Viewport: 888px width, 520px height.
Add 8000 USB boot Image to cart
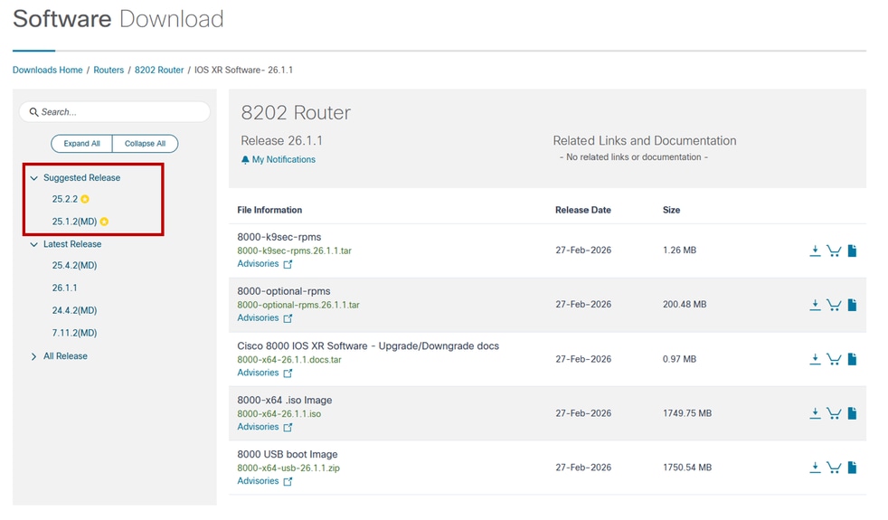(834, 468)
